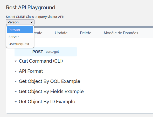Select Person option in dropdown list
The width and height of the screenshot is (153, 117).
(20, 30)
